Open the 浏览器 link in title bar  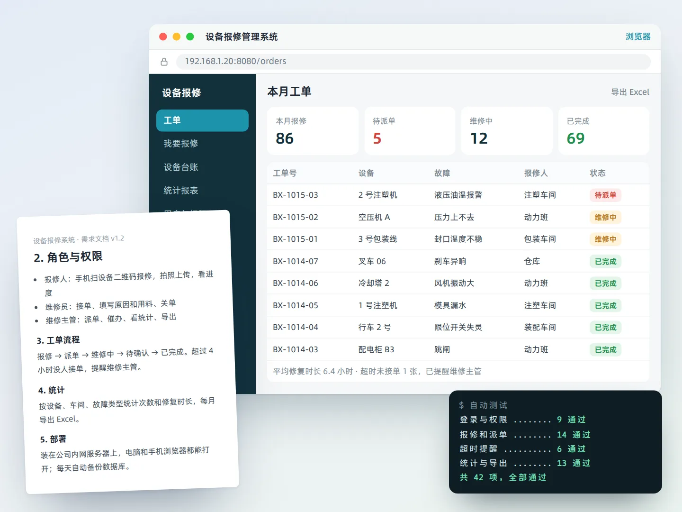coord(638,37)
